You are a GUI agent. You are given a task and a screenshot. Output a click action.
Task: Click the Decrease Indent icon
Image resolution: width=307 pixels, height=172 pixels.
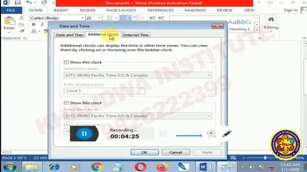(153, 18)
